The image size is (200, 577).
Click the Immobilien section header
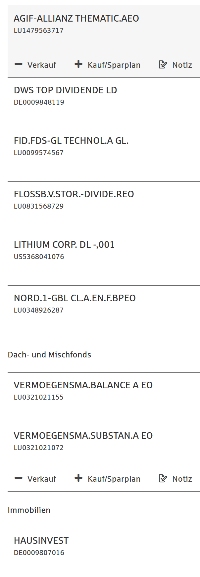[29, 510]
